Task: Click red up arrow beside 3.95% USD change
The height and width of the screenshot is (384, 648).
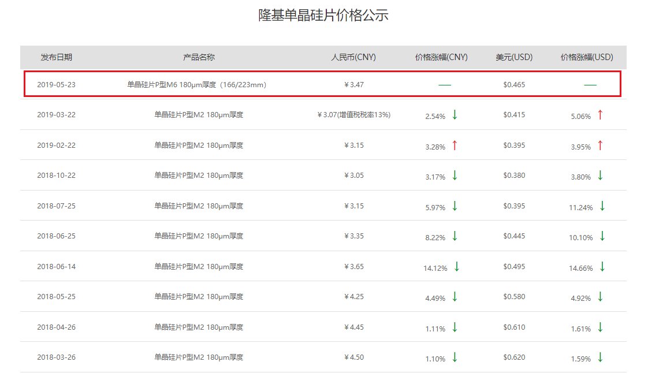Action: (x=600, y=145)
